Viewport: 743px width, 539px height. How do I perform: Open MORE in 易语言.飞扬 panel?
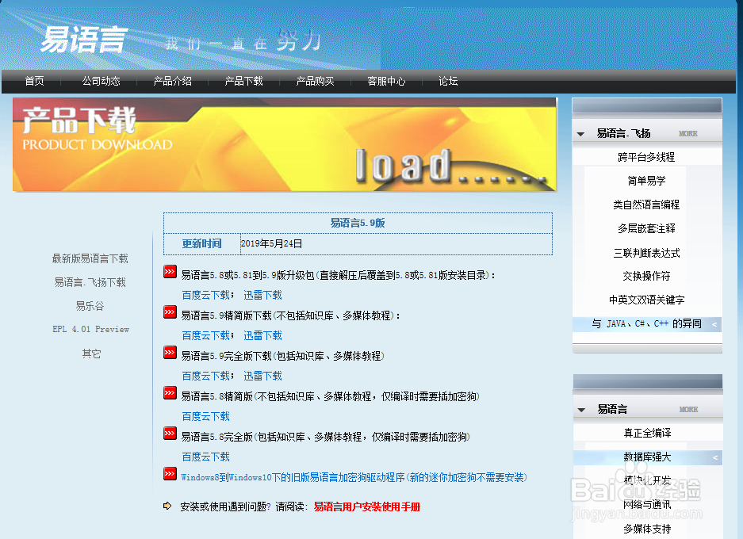[688, 134]
